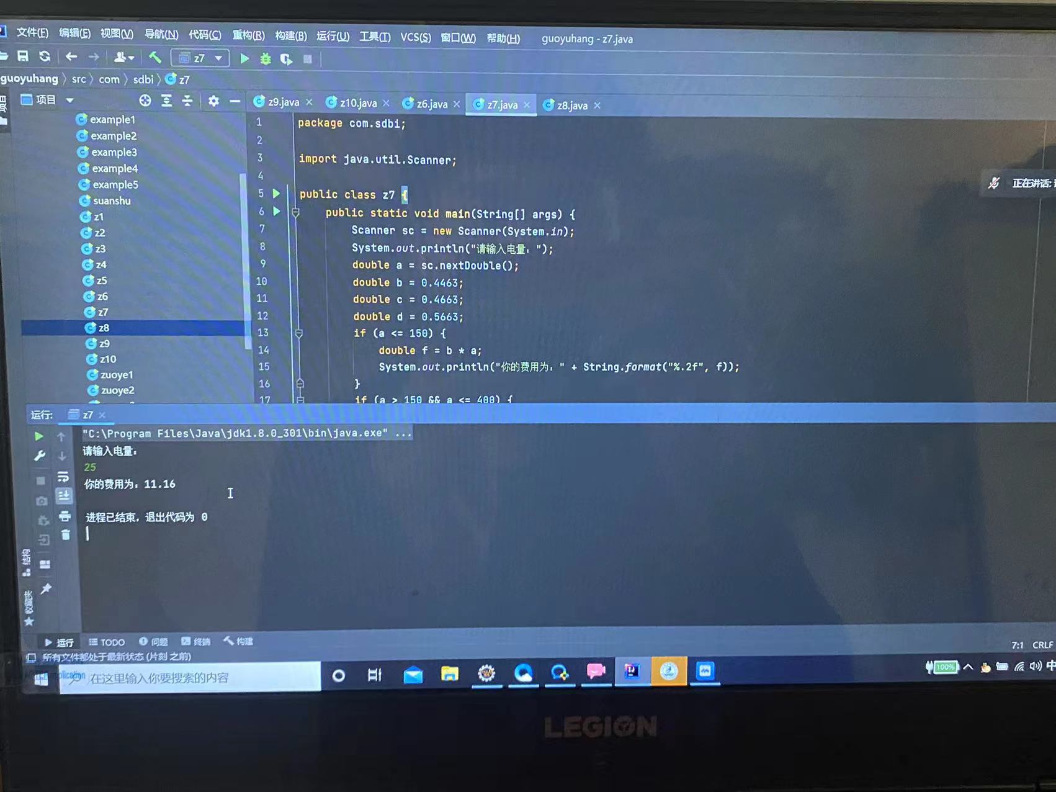Open the Windows Start menu
This screenshot has width=1056, height=792.
pyautogui.click(x=41, y=679)
